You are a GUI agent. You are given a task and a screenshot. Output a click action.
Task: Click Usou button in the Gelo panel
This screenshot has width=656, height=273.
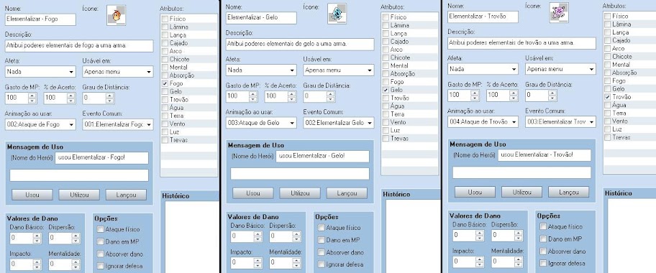(252, 193)
